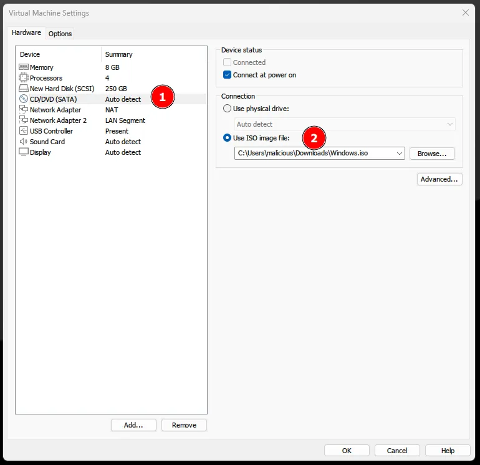Select the Sound Card speaker icon
Viewport: 480px width, 465px height.
click(x=24, y=142)
